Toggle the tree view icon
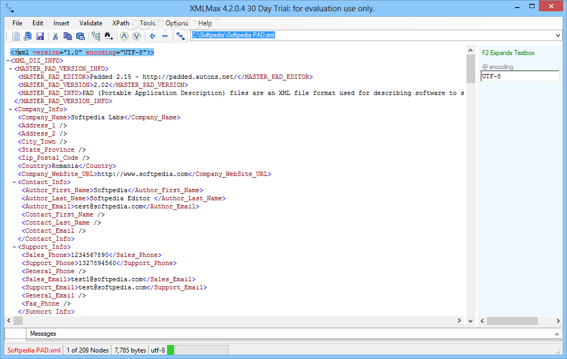 click(96, 36)
